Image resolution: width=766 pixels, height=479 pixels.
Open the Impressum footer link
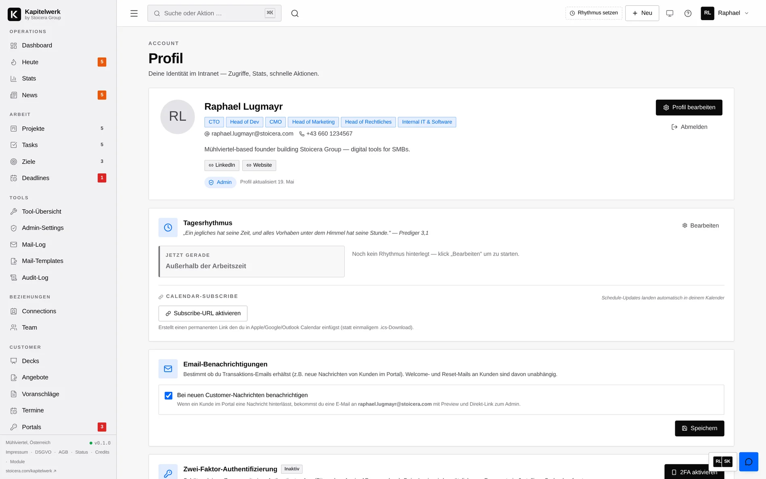17,452
